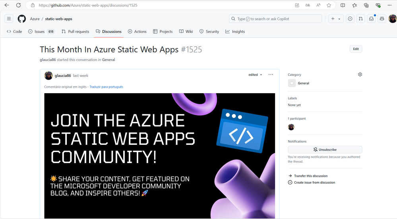Go to the GitHub home via the Octocat logo
The height and width of the screenshot is (219, 397).
pyautogui.click(x=22, y=19)
